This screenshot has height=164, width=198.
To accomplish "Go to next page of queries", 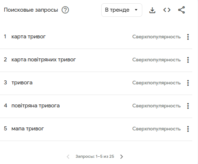I will 122,157.
